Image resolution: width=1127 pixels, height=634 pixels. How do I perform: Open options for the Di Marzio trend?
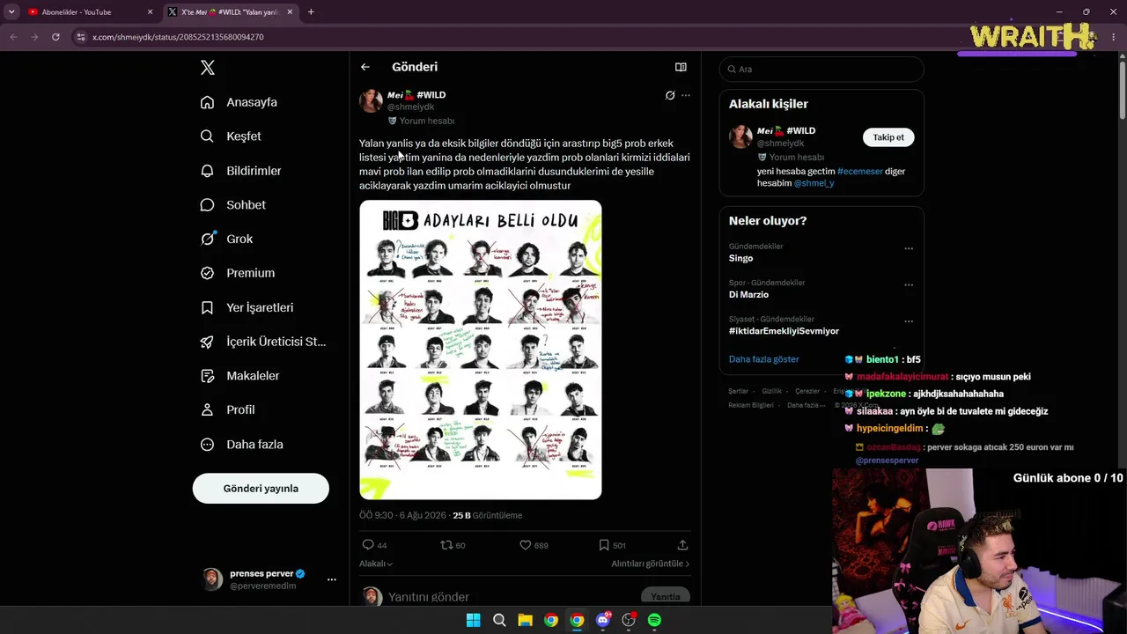tap(909, 284)
